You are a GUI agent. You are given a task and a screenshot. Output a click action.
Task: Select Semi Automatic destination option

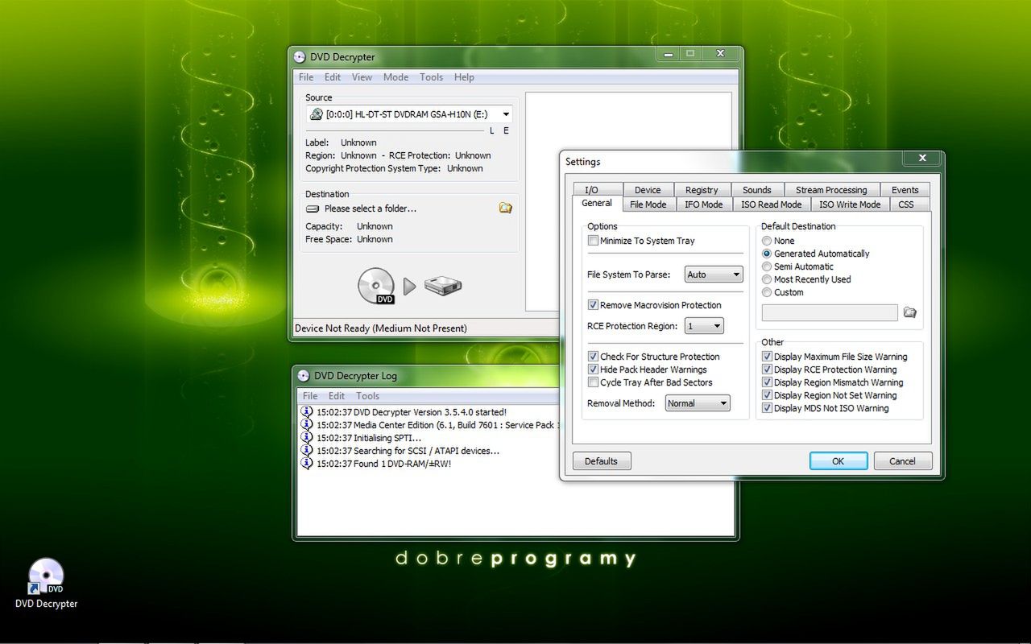point(767,266)
